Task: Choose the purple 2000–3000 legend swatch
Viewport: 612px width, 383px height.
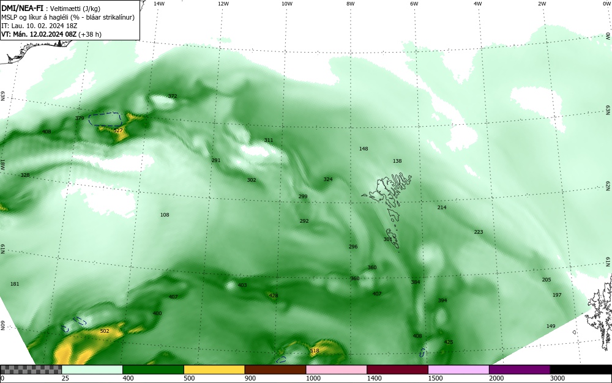Action: click(x=520, y=370)
